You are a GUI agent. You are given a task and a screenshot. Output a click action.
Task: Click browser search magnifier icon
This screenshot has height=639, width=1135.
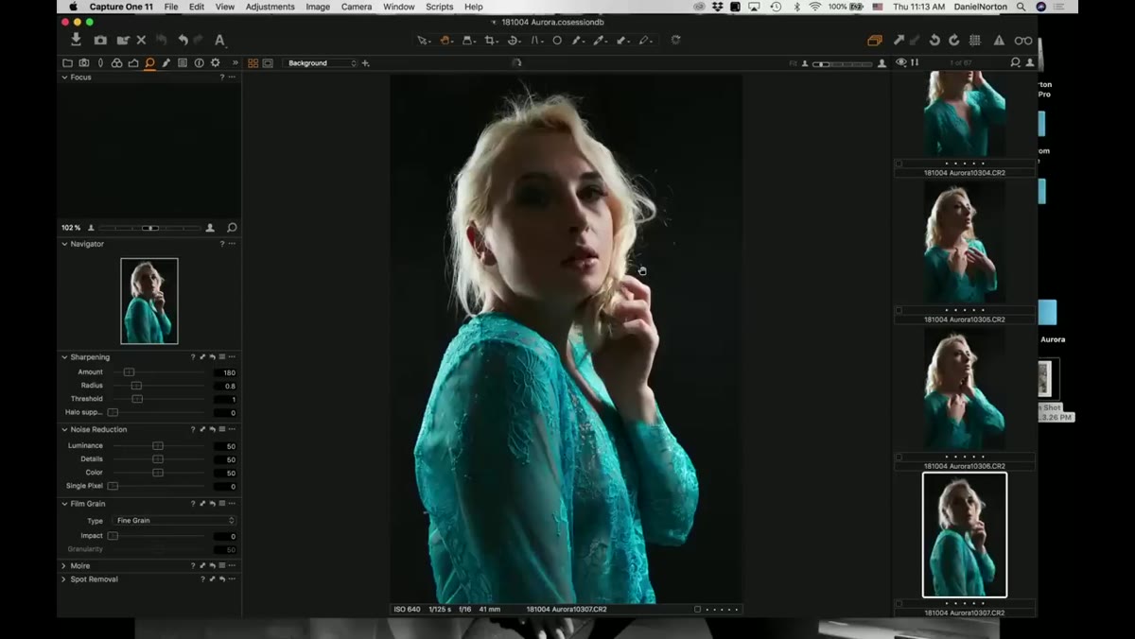tap(1015, 62)
